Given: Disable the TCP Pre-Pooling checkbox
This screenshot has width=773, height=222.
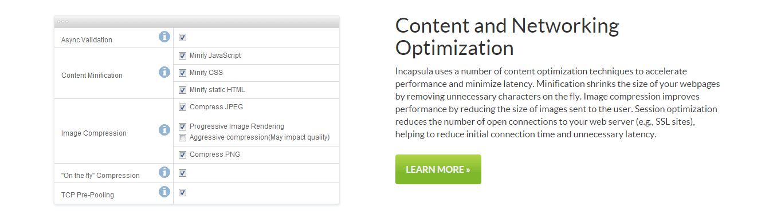Looking at the screenshot, I should [182, 192].
